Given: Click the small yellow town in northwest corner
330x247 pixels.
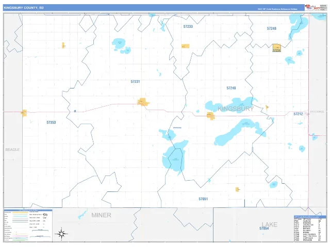Looking at the screenshot, I should [63, 45].
